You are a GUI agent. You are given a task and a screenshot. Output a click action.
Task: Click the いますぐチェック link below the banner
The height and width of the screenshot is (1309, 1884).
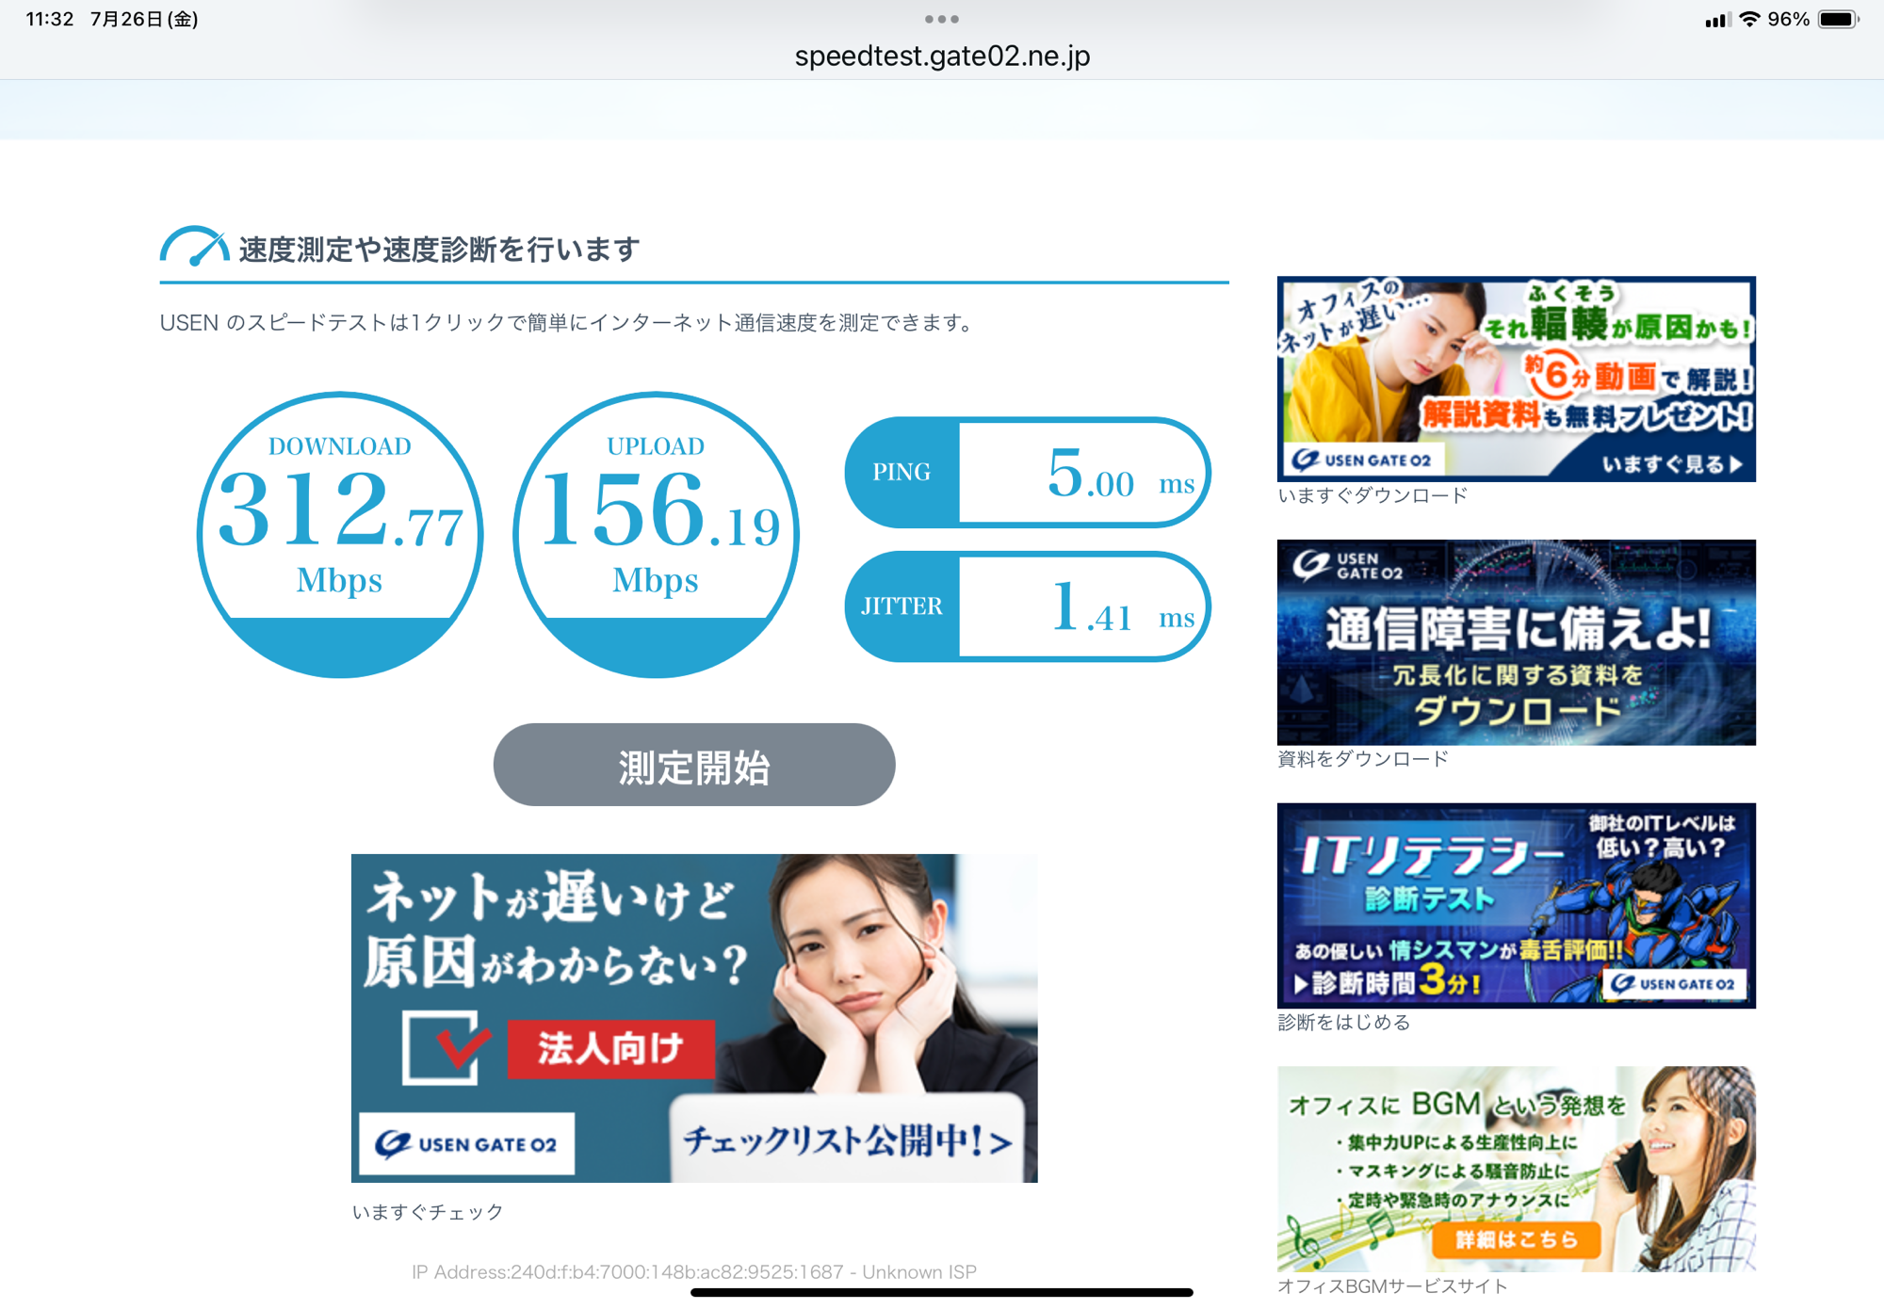click(428, 1212)
